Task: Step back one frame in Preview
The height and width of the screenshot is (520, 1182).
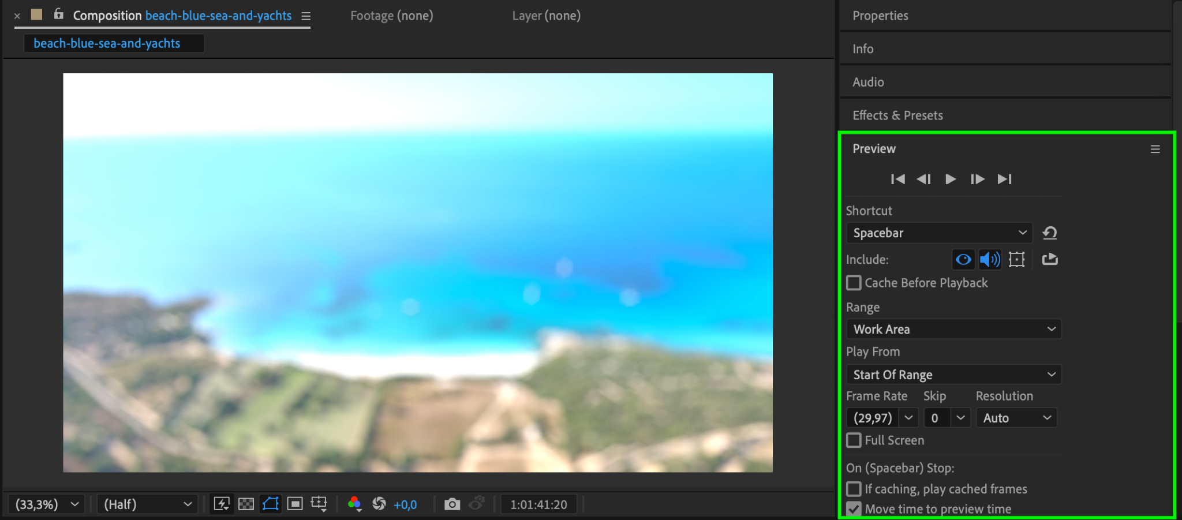Action: (924, 179)
